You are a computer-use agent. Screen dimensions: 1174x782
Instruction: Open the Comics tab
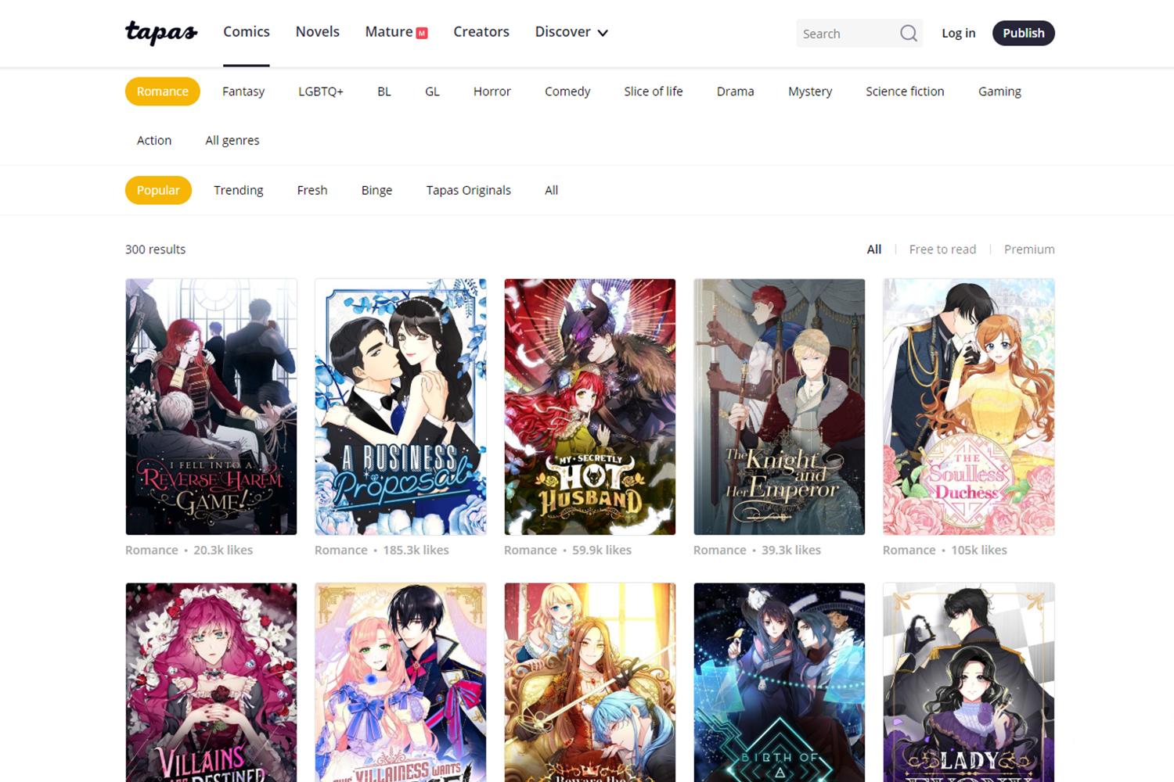pyautogui.click(x=247, y=31)
